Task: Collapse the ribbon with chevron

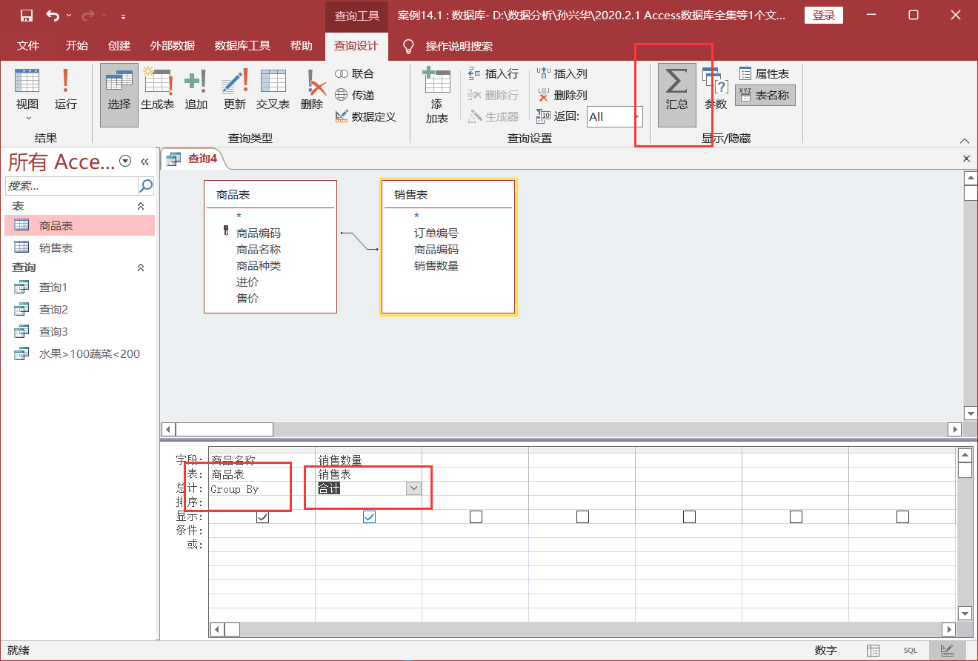Action: click(964, 140)
